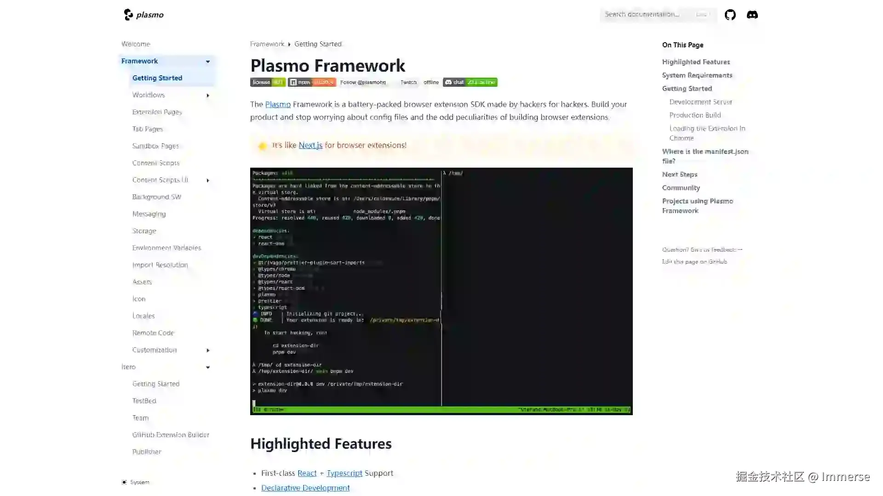Open the Plasmo GitHub repository icon

(x=730, y=15)
